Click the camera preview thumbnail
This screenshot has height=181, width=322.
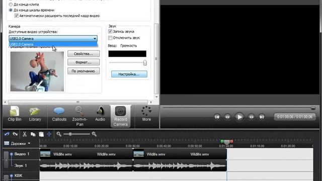tap(37, 71)
